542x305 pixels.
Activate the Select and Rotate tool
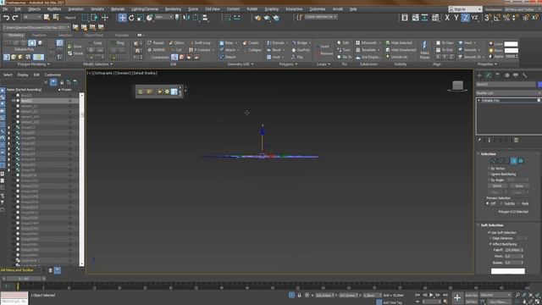click(x=131, y=18)
